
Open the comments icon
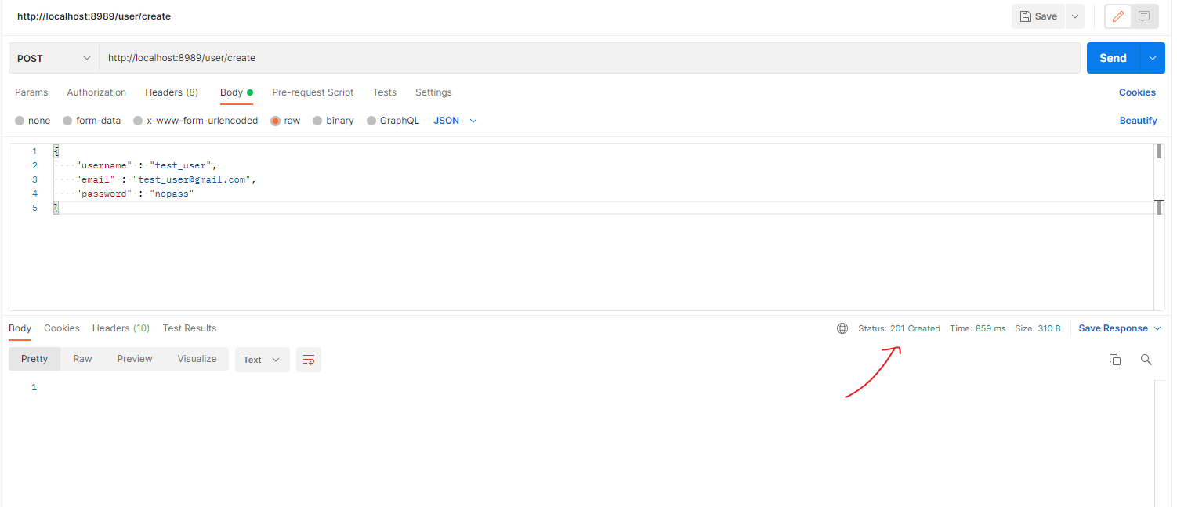(1145, 16)
